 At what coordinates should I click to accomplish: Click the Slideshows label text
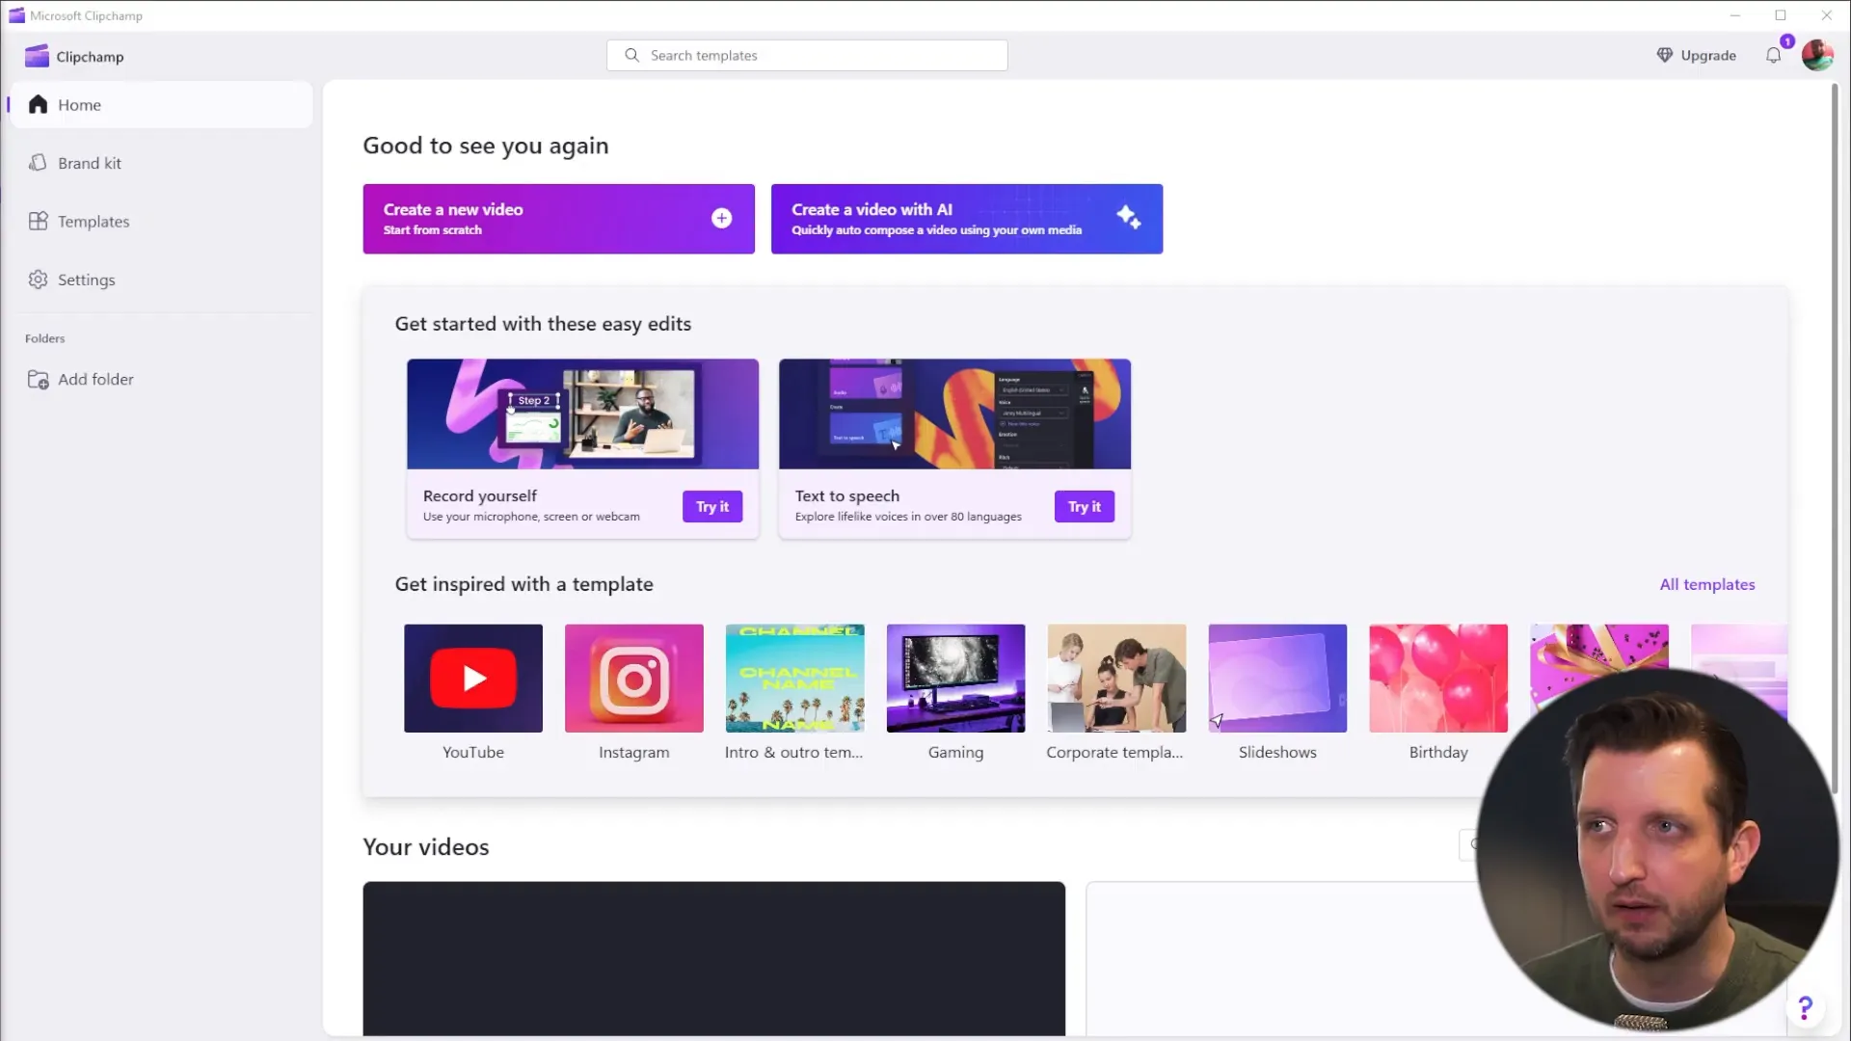(1277, 753)
